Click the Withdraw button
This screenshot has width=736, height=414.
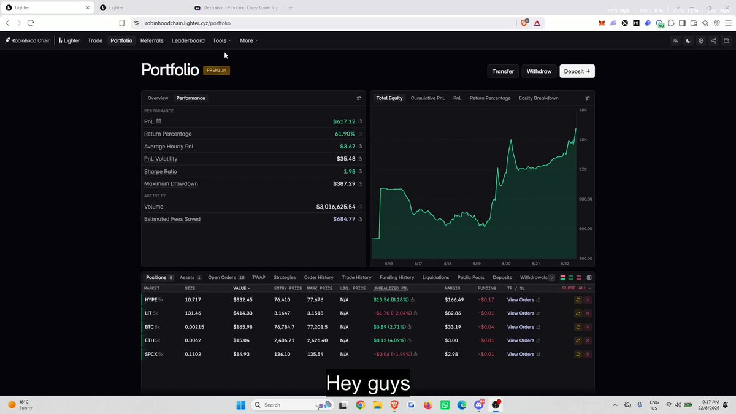(539, 71)
